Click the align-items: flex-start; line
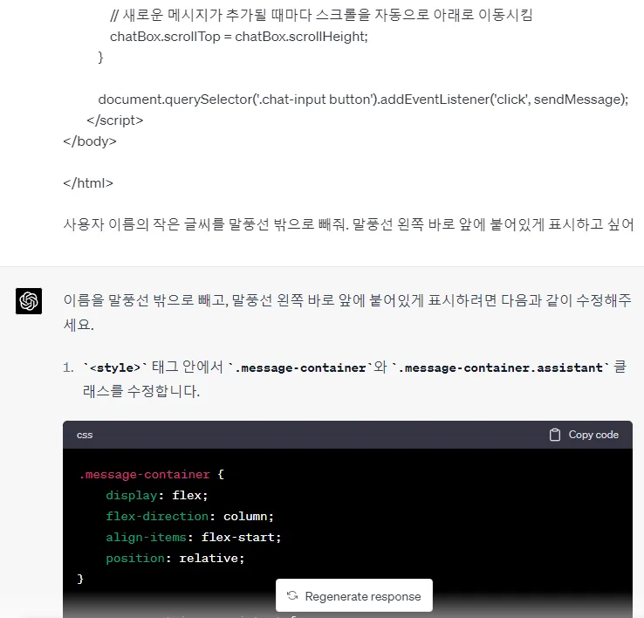Screen dimensions: 644x618 (x=194, y=538)
